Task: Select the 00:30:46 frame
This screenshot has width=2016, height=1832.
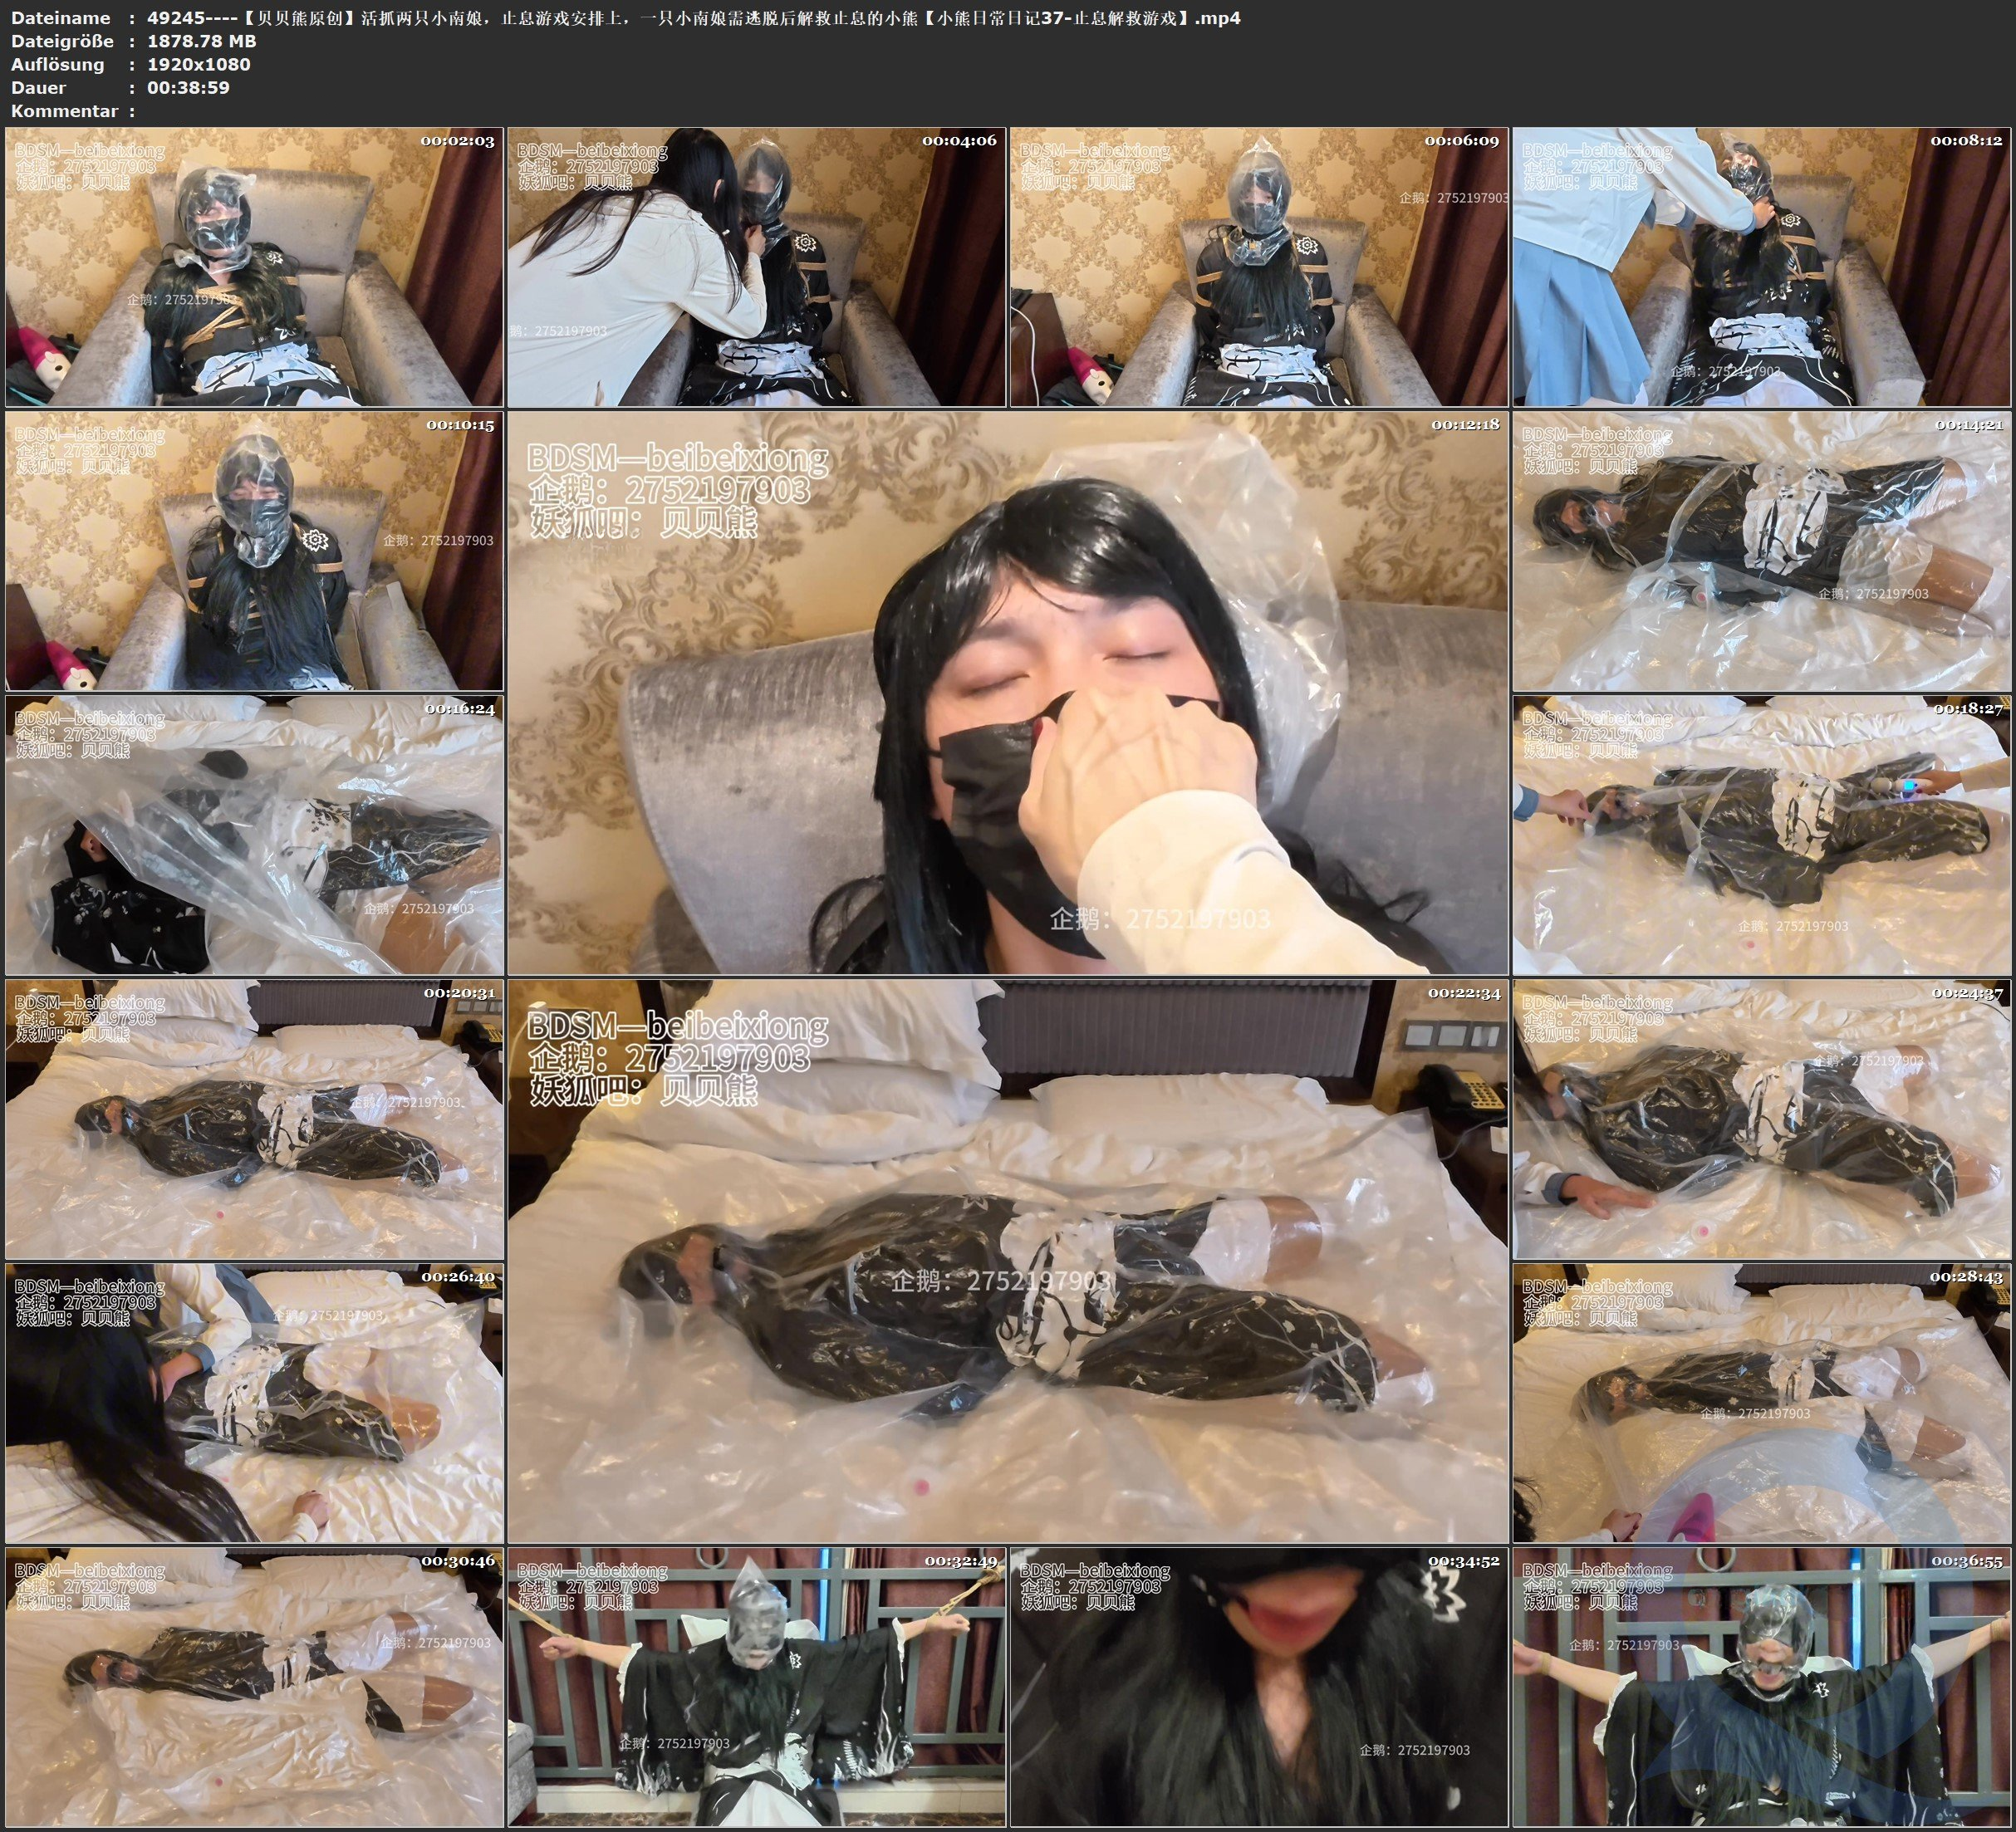Action: 254,1687
